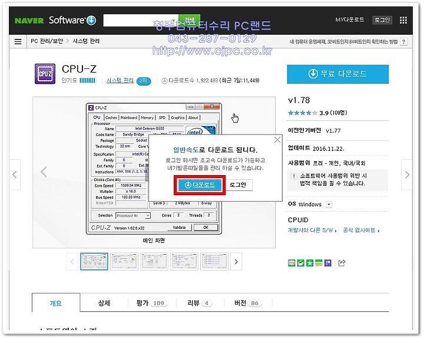The image size is (424, 339).
Task: Move the thumbnail strip back with left chevron
Action: point(72,262)
